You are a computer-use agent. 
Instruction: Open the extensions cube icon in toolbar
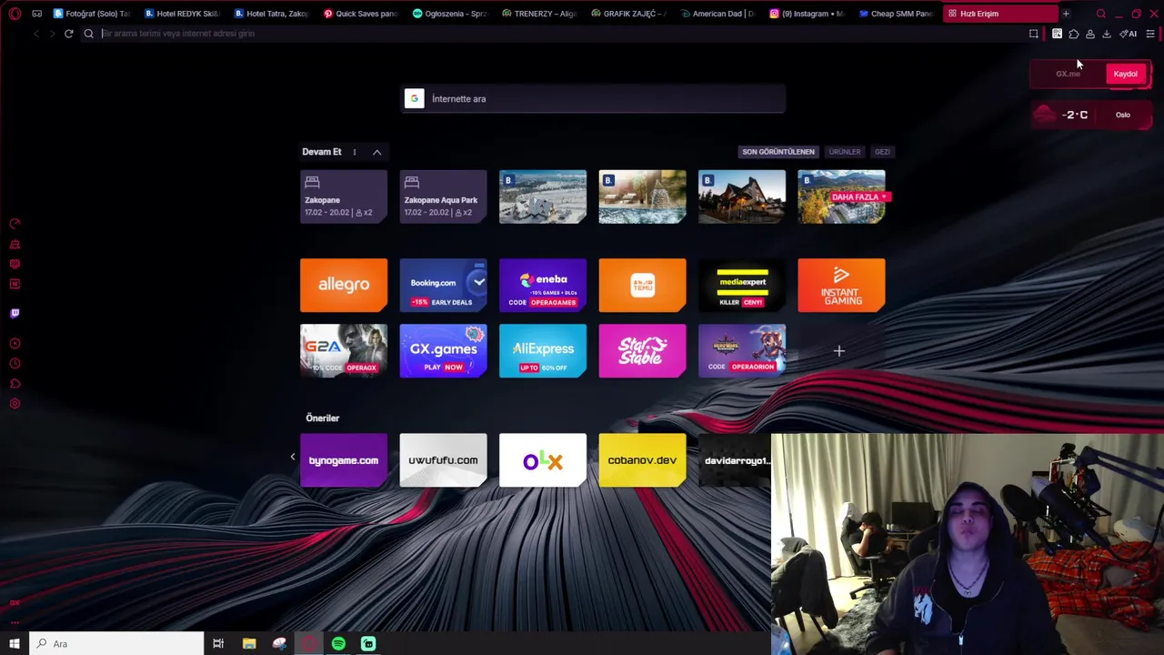pyautogui.click(x=1074, y=34)
